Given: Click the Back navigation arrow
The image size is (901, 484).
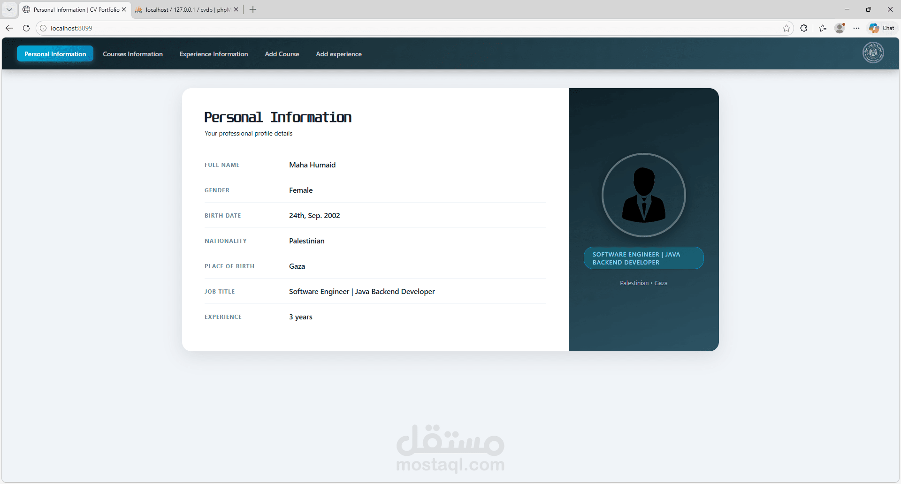Looking at the screenshot, I should tap(9, 28).
